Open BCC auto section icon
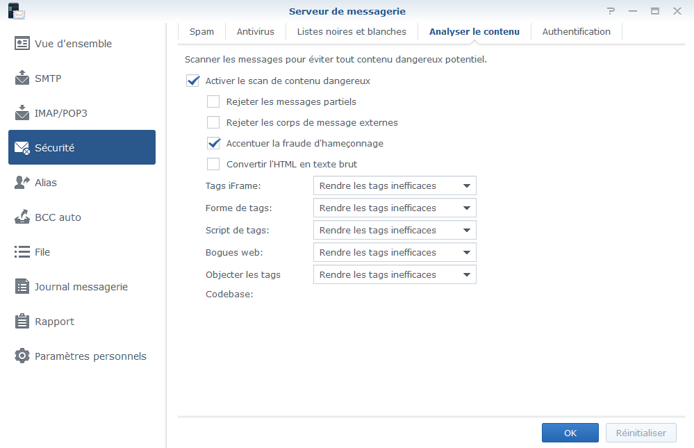This screenshot has width=694, height=448. click(x=22, y=217)
